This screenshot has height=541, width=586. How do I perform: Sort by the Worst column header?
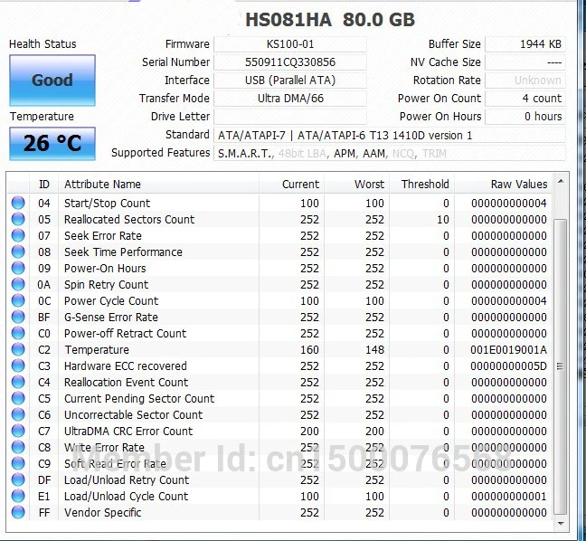[x=356, y=184]
